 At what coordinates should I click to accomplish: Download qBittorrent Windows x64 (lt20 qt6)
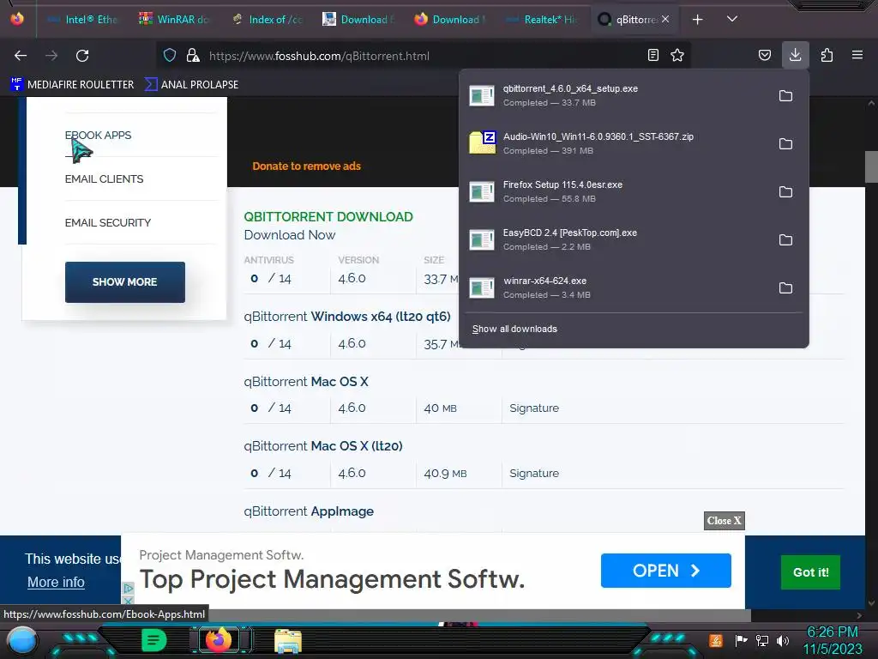tap(347, 316)
